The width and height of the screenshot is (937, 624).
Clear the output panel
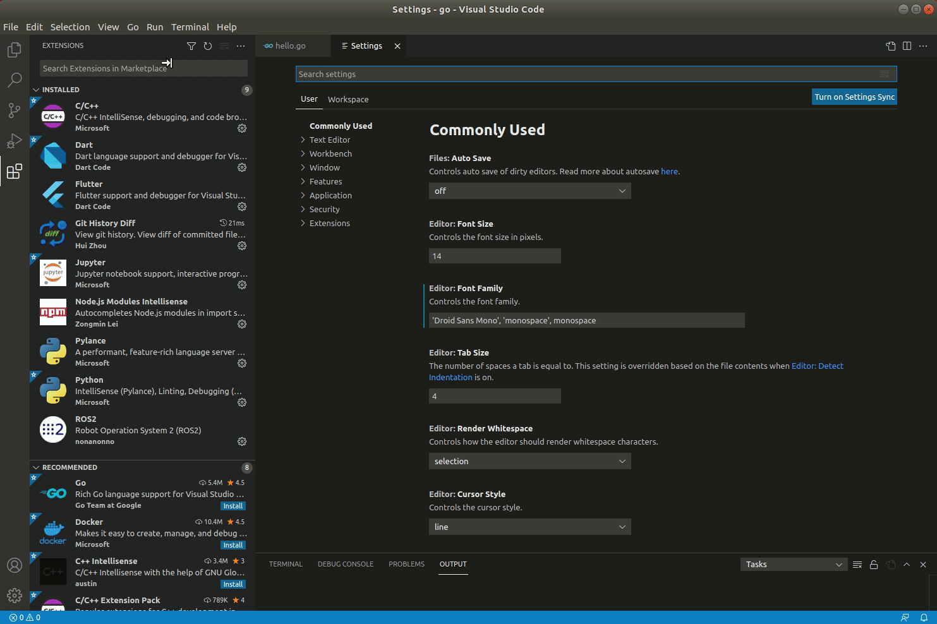coord(857,565)
